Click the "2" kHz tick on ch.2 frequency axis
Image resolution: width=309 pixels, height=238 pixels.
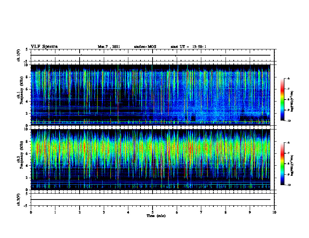click(27, 178)
